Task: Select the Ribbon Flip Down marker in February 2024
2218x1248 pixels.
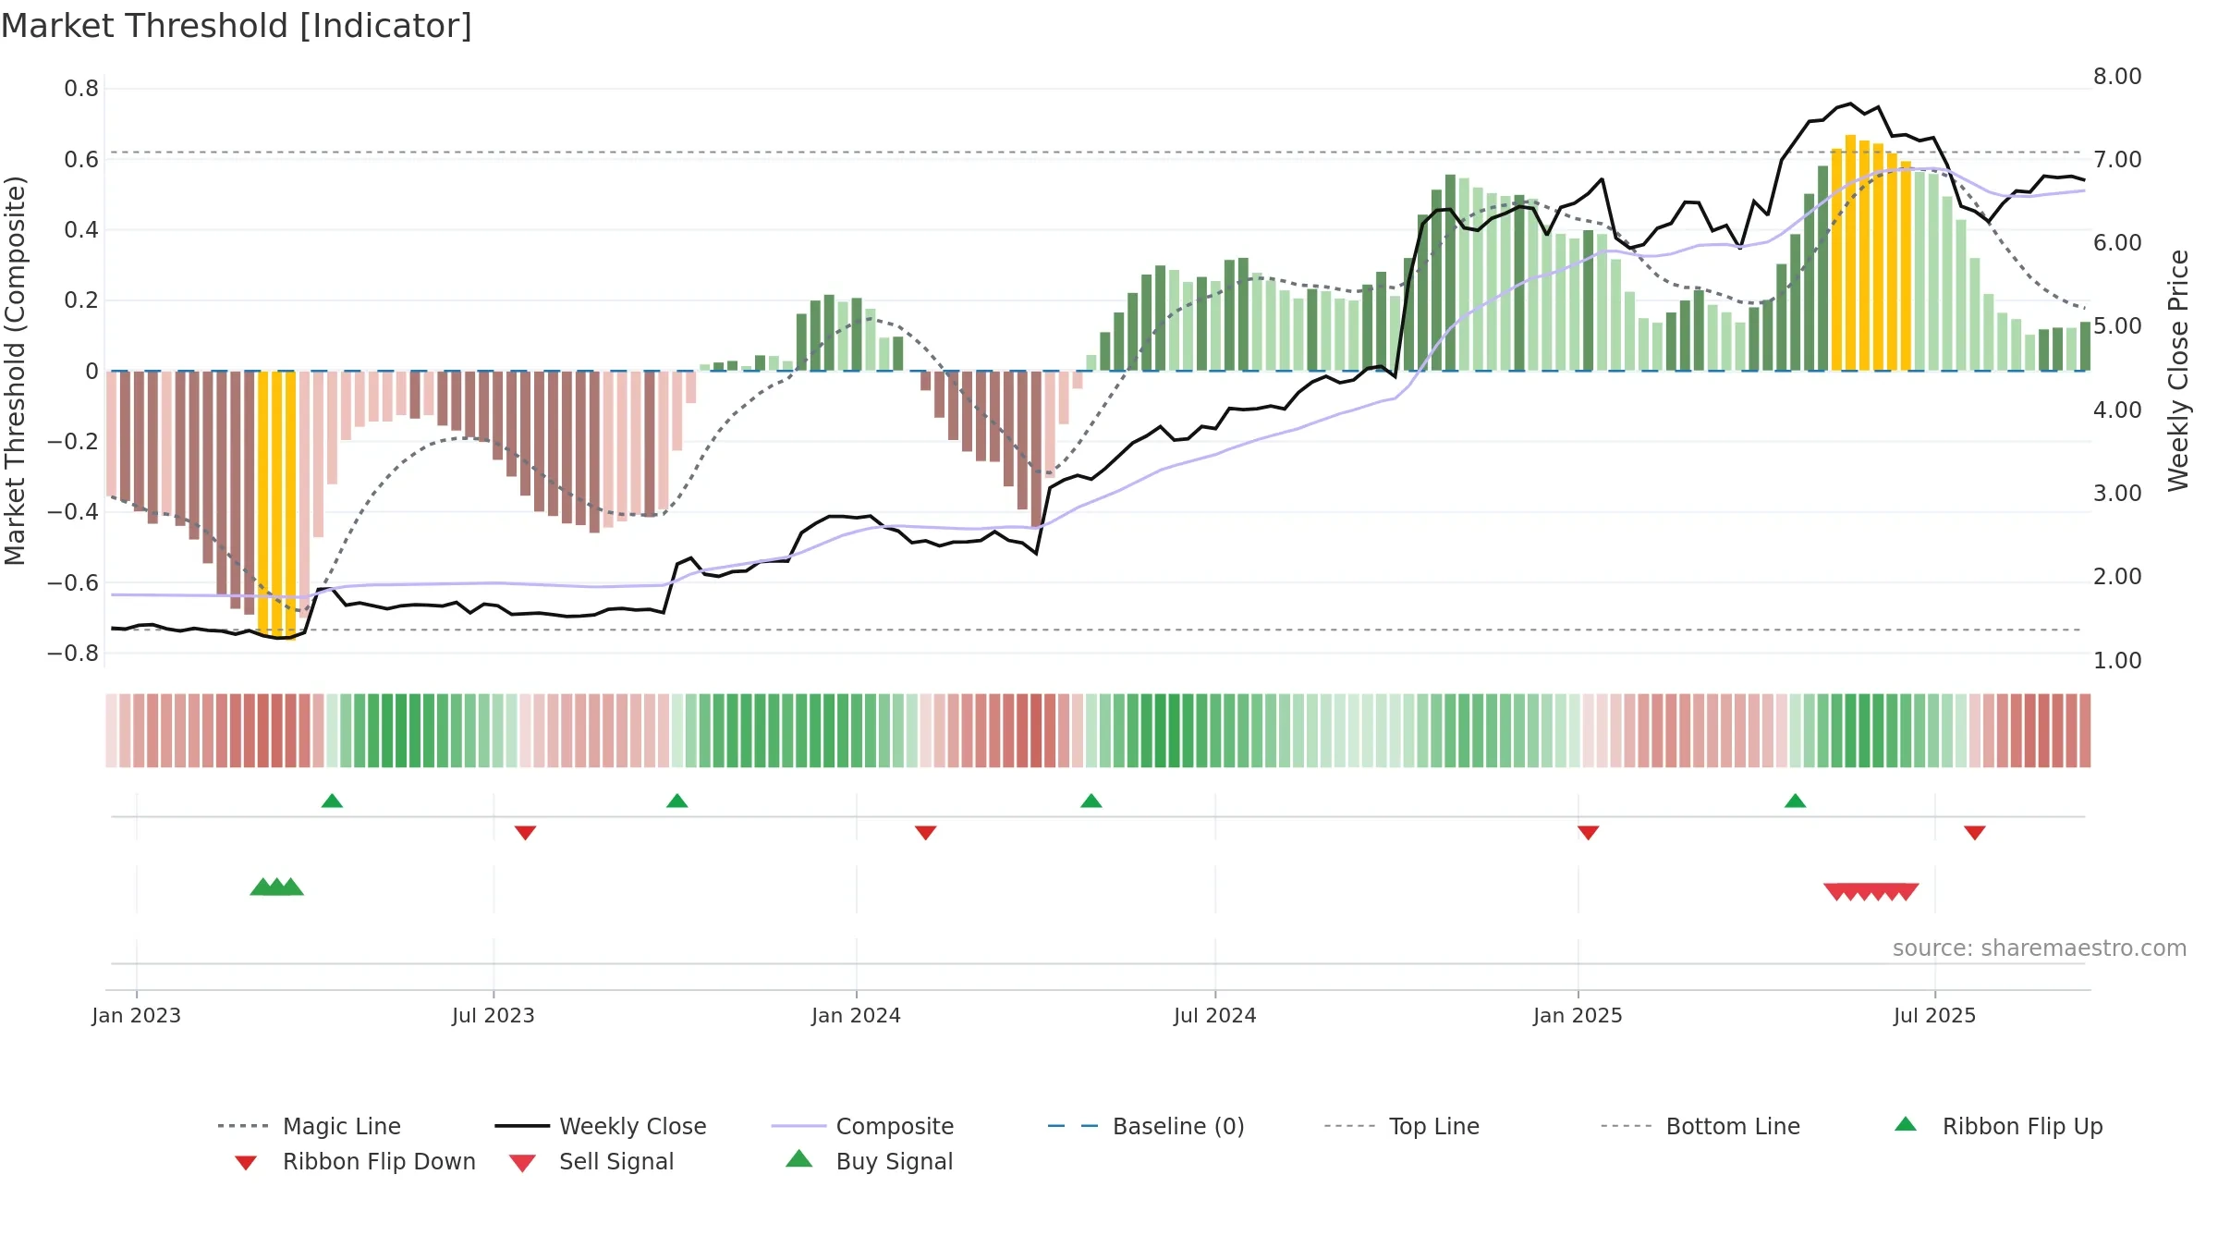Action: (925, 833)
